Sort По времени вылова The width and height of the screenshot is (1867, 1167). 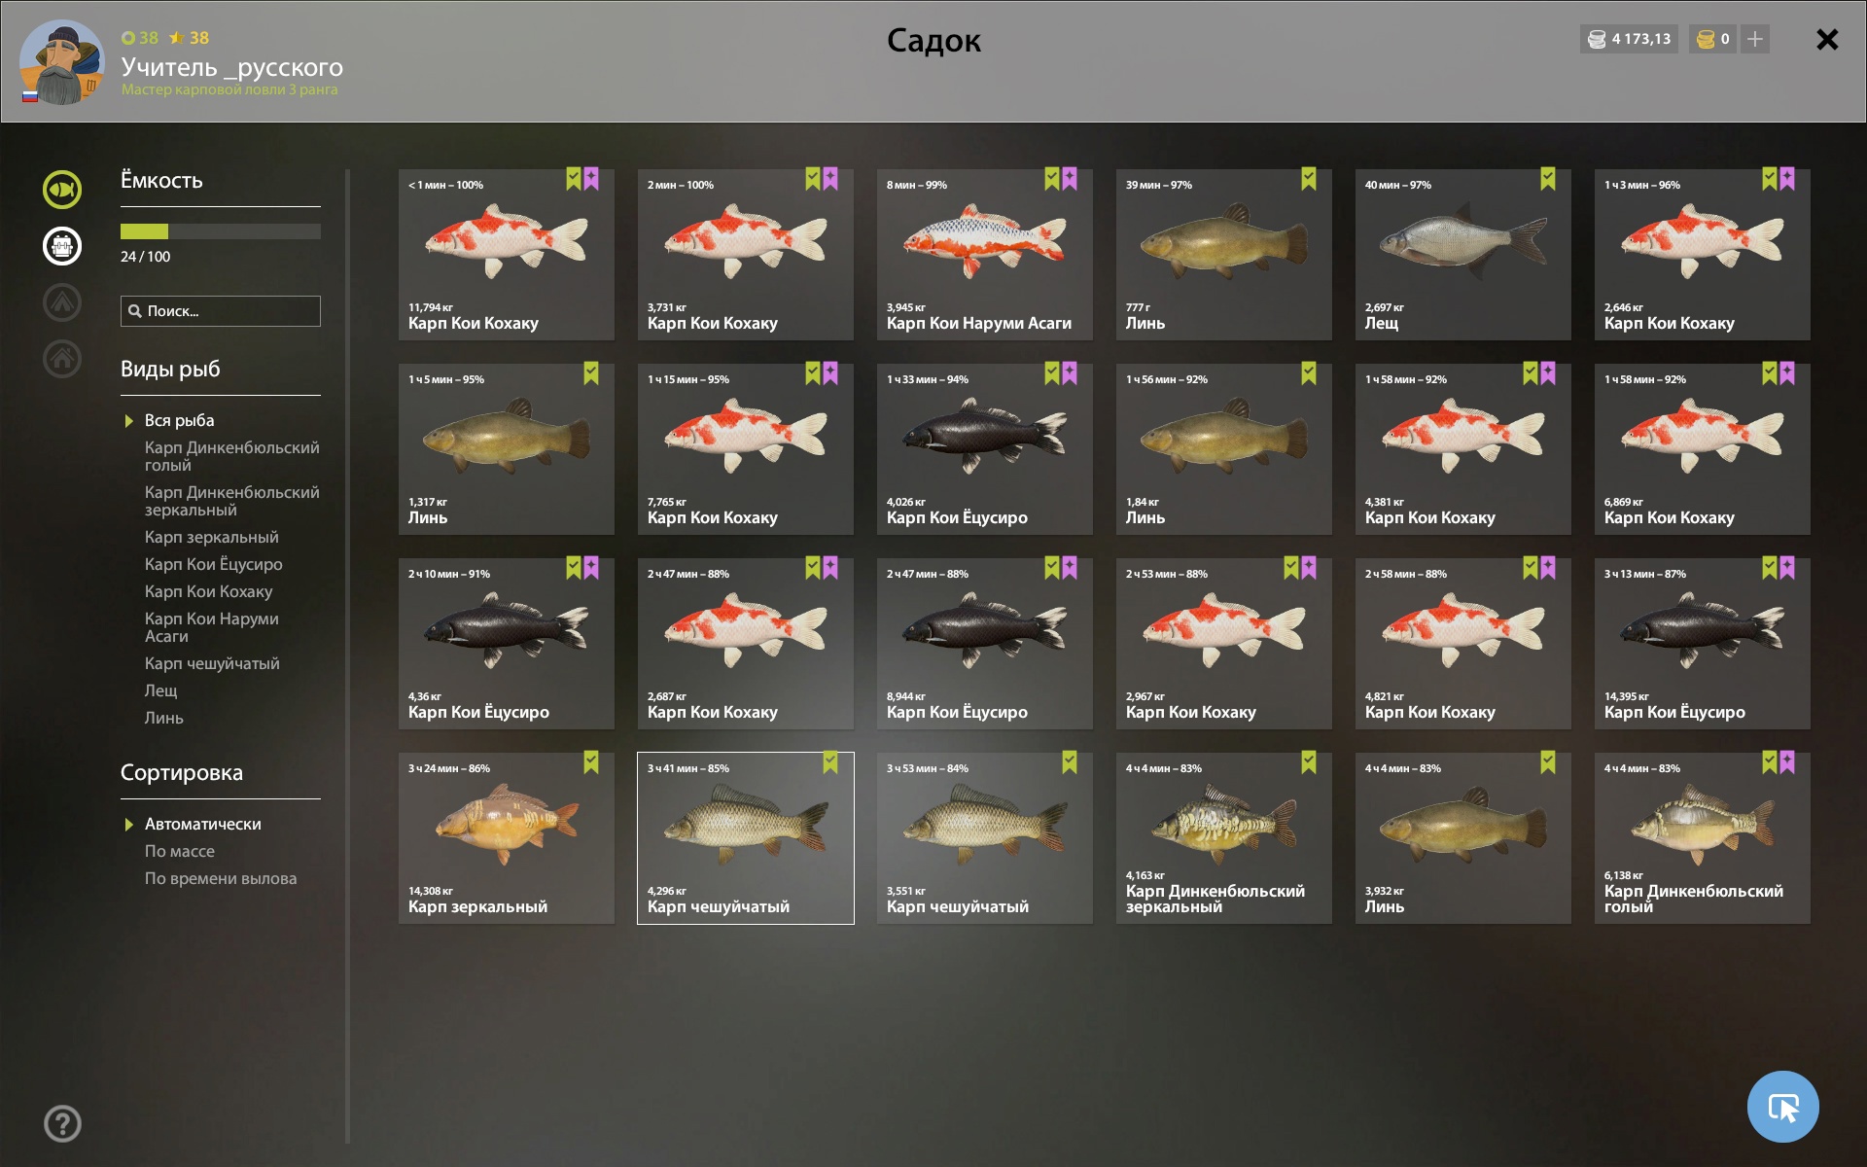pyautogui.click(x=221, y=878)
